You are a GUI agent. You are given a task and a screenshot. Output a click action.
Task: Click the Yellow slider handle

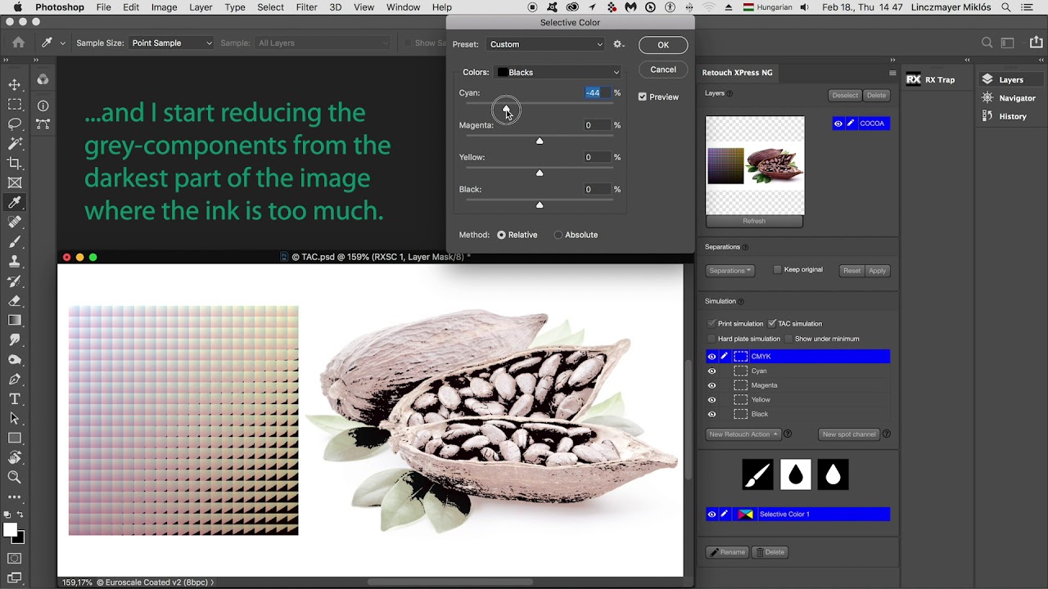coord(540,173)
